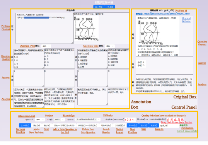This screenshot has height=145, width=208.
Task: Switch to the second blue tab at top
Action: tap(110, 7)
